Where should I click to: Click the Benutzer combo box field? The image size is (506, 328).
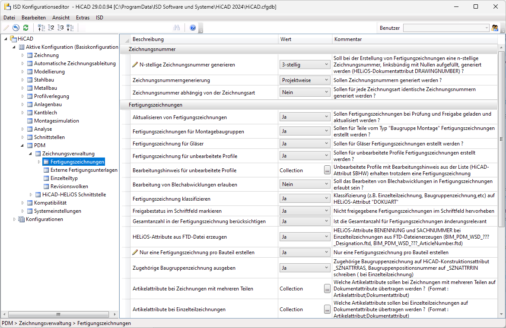[x=443, y=28]
